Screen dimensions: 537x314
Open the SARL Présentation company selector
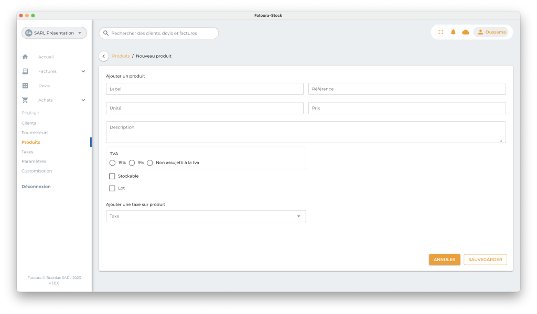point(54,33)
